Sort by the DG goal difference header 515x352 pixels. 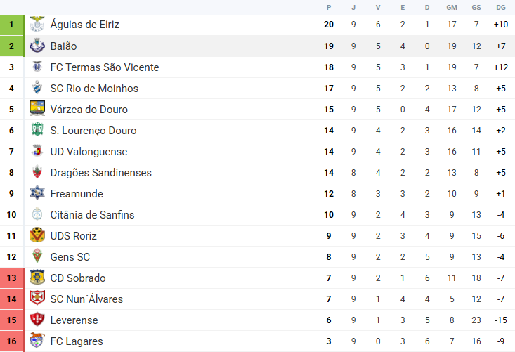click(x=500, y=7)
